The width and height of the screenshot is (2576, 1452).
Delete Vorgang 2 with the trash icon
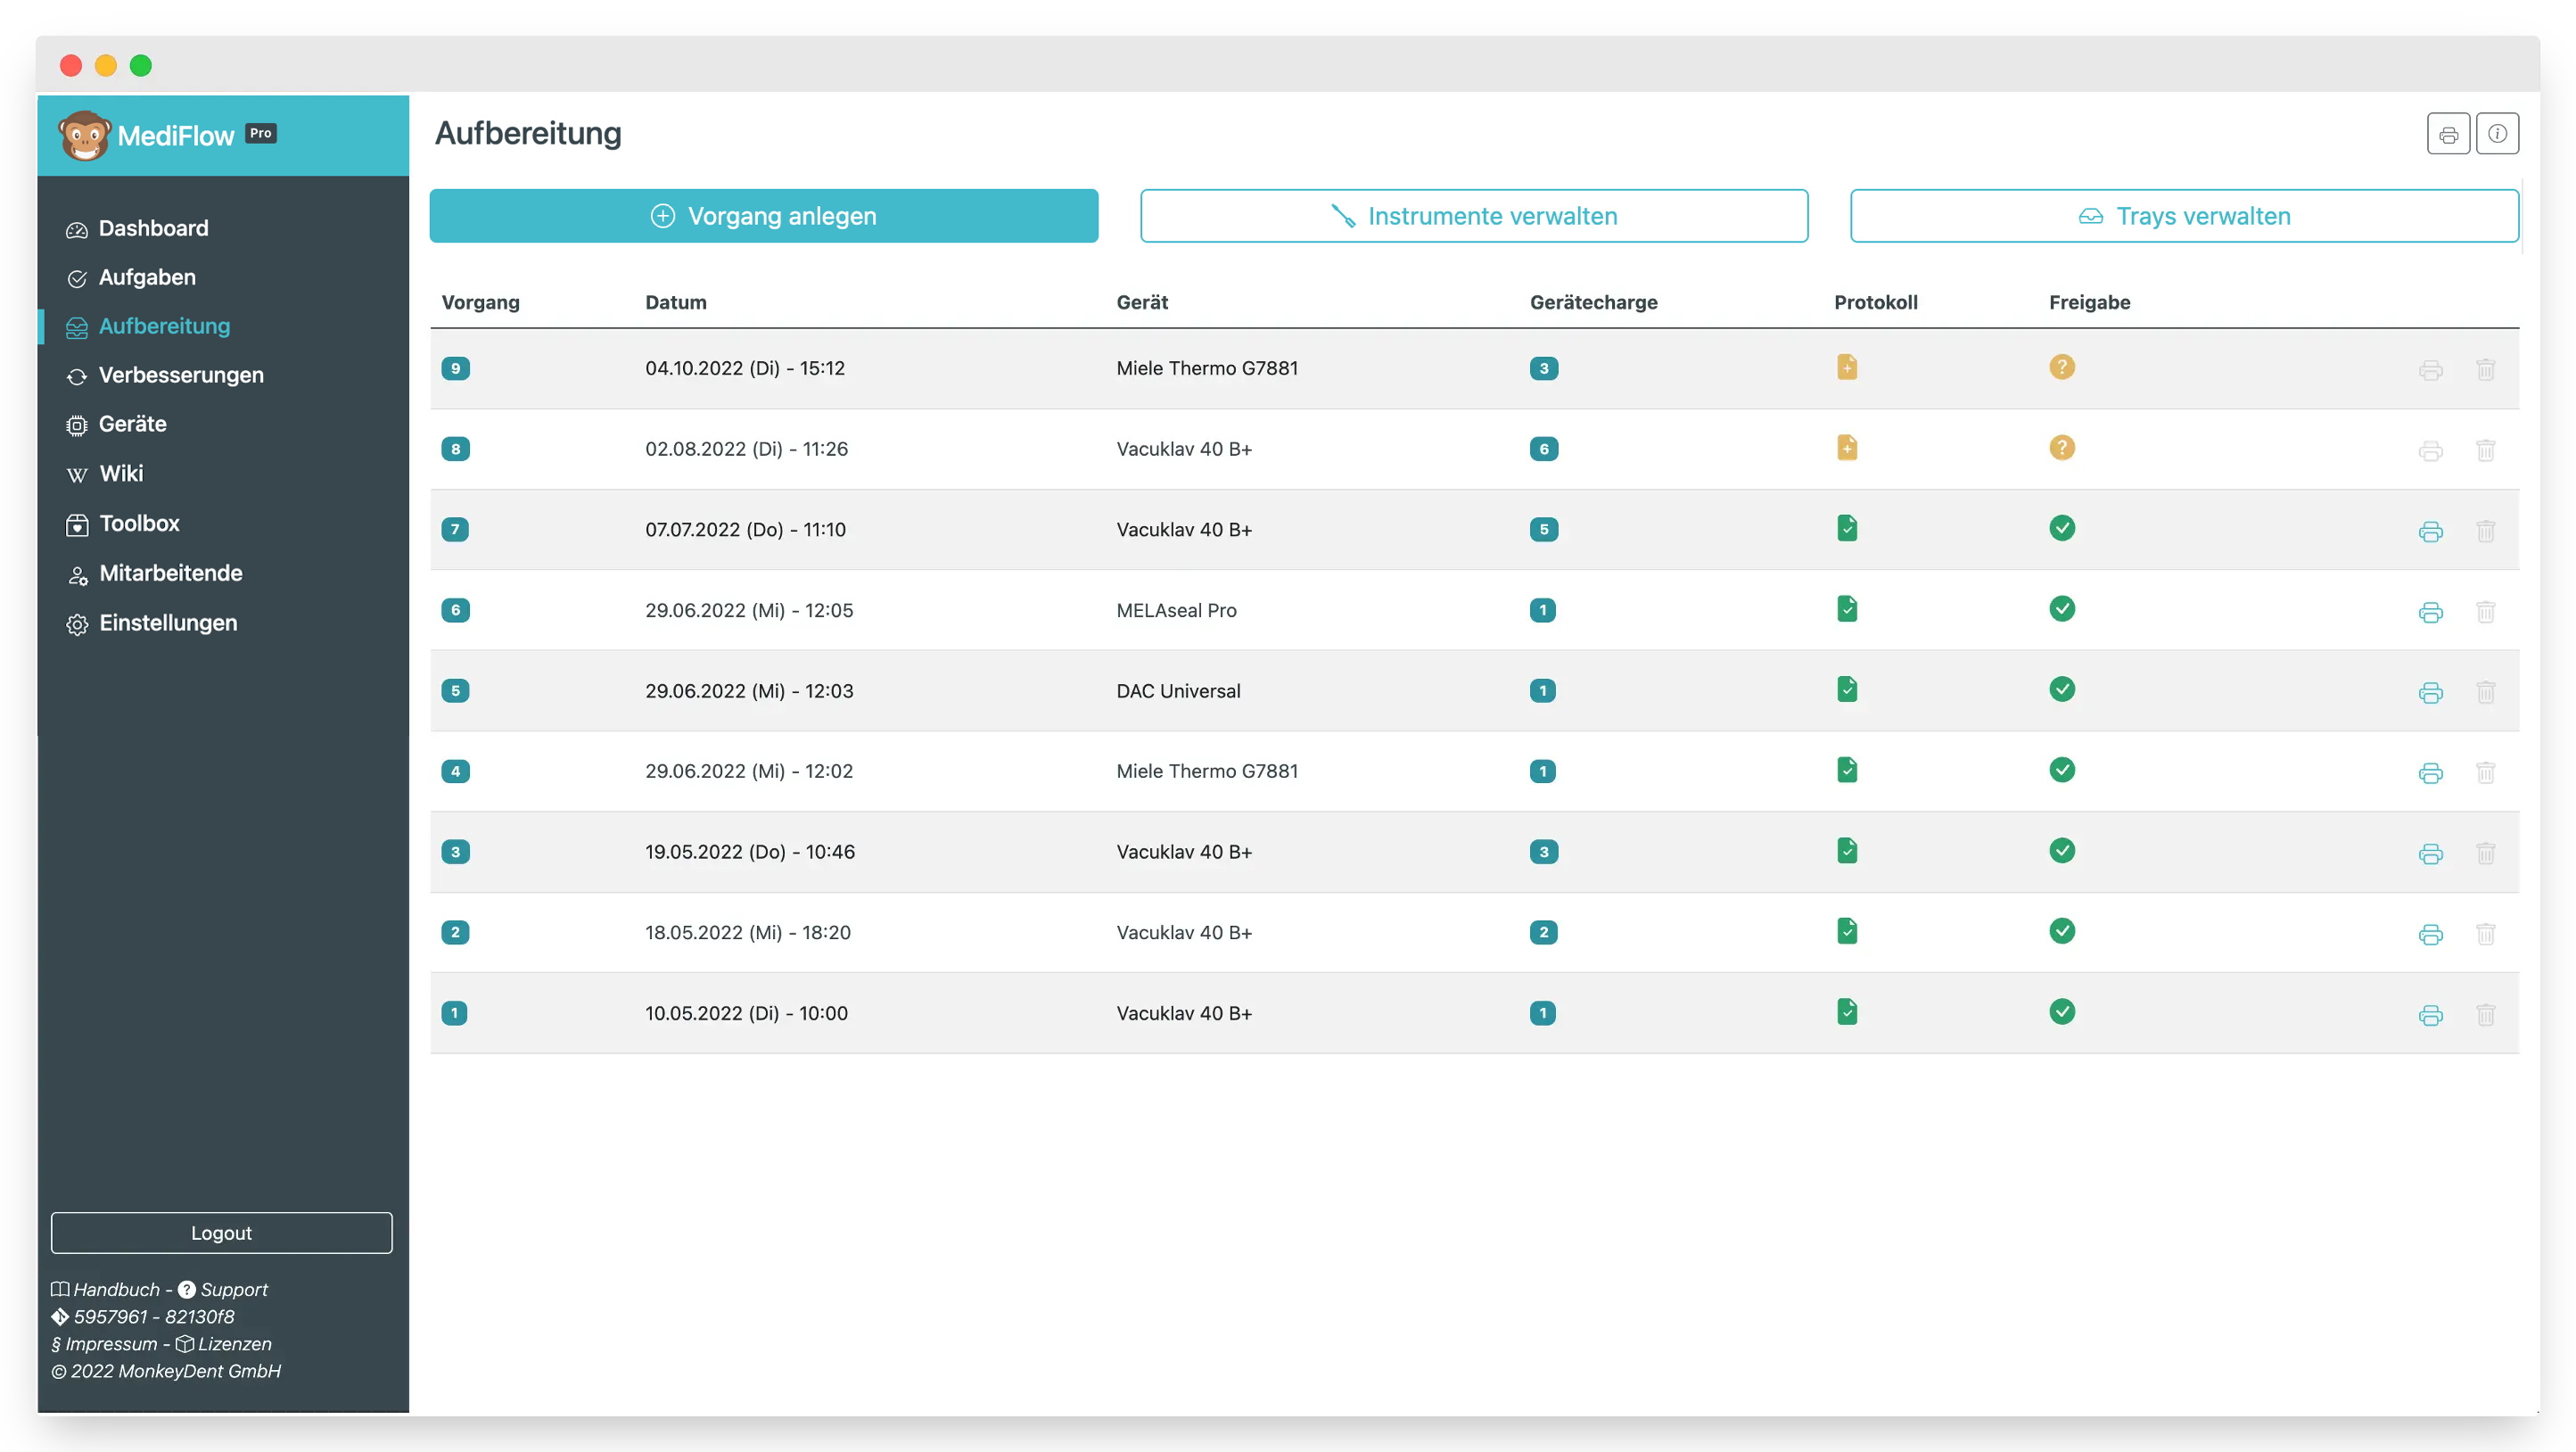pyautogui.click(x=2486, y=934)
